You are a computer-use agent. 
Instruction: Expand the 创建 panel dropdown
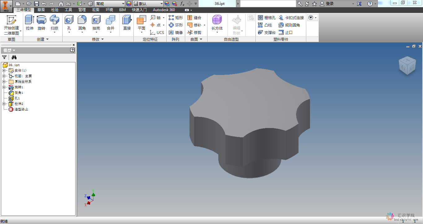[43, 39]
